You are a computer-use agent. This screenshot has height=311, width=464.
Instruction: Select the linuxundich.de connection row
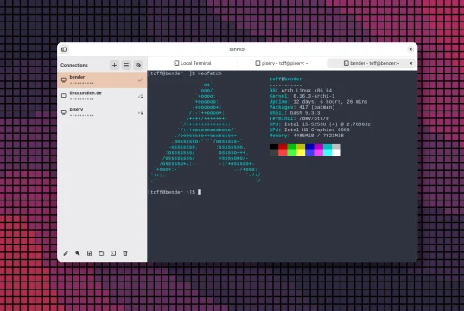coord(102,96)
